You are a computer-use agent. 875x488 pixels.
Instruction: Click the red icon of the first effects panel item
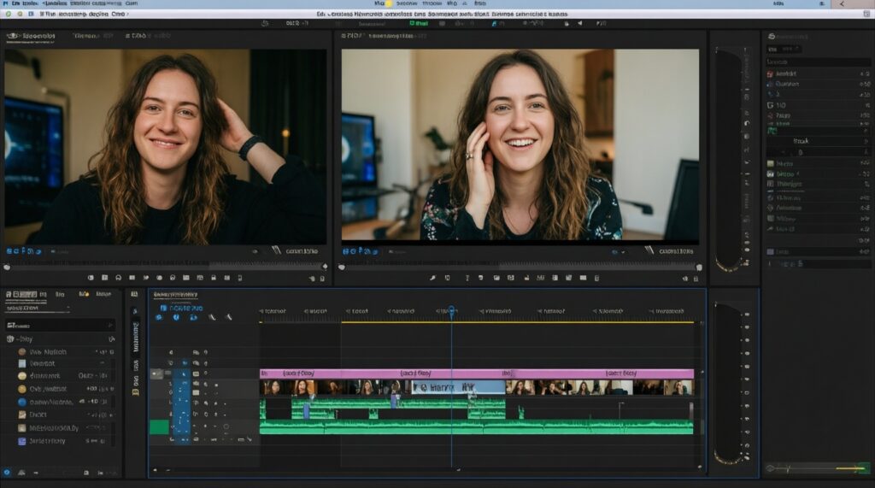[x=770, y=73]
